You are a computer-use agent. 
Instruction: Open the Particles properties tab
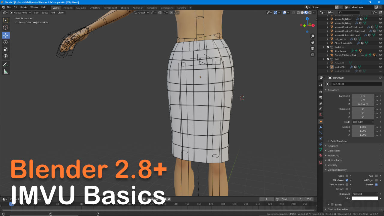tap(321, 133)
